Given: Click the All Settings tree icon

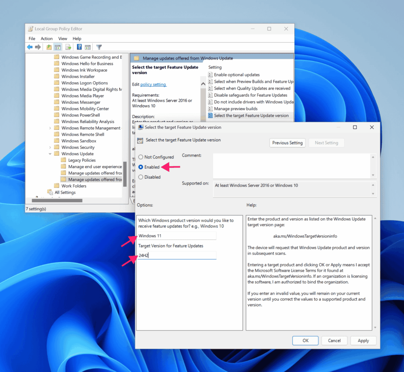Looking at the screenshot, I should [x=50, y=192].
